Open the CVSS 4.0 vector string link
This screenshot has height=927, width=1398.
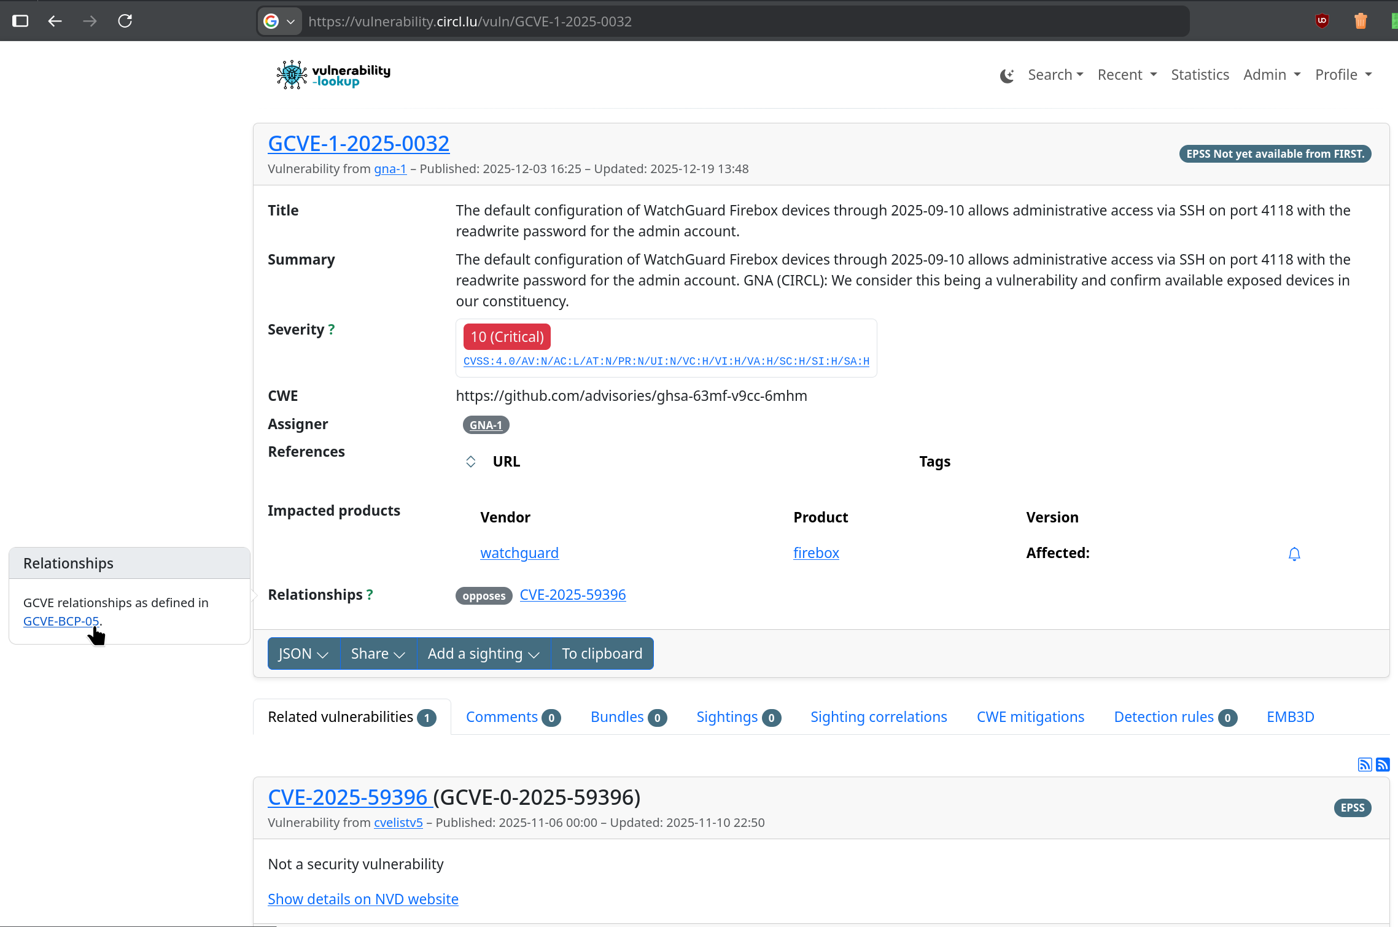[666, 362]
